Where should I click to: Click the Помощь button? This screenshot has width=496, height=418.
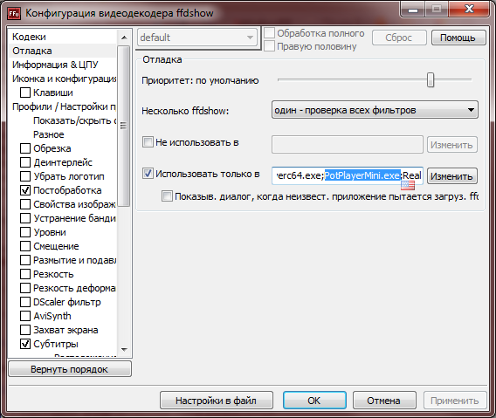[458, 38]
